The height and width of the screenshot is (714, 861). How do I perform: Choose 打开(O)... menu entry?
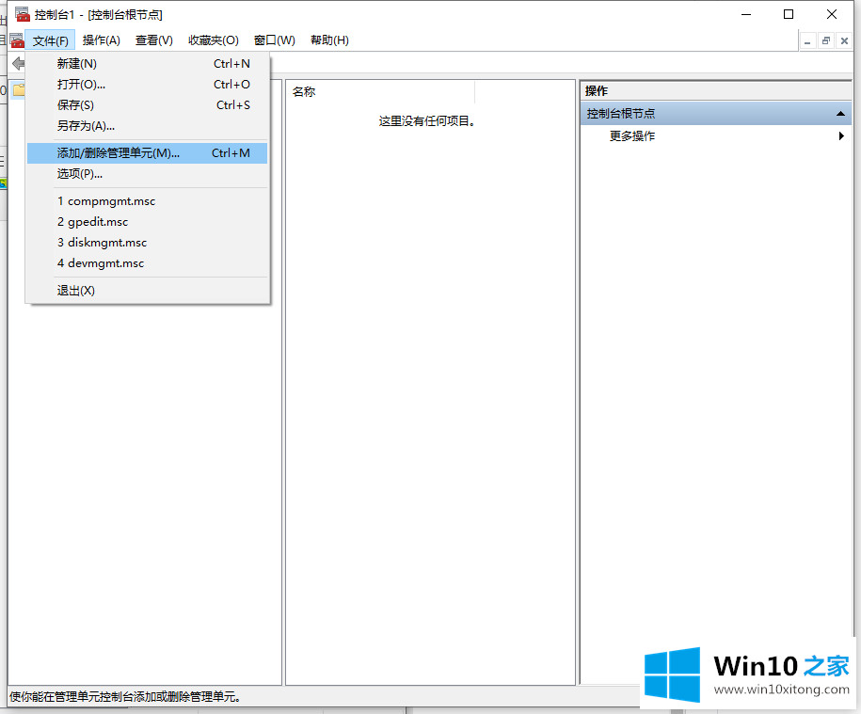147,85
